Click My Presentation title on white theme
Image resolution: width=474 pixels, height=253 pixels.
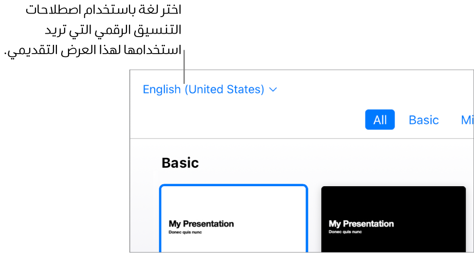click(x=201, y=224)
